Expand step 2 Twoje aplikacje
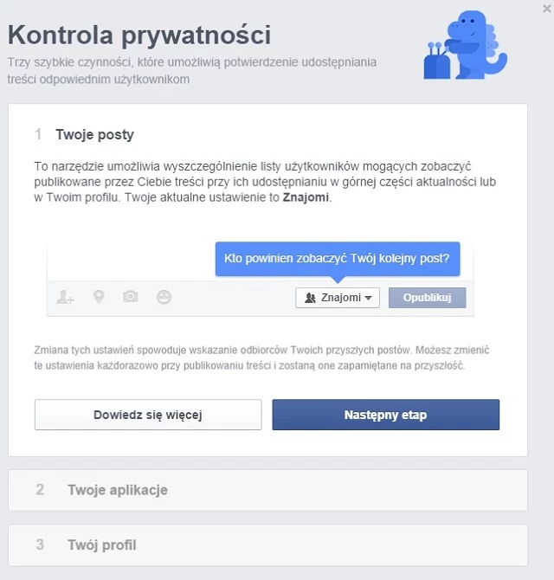The height and width of the screenshot is (580, 554). tap(267, 490)
